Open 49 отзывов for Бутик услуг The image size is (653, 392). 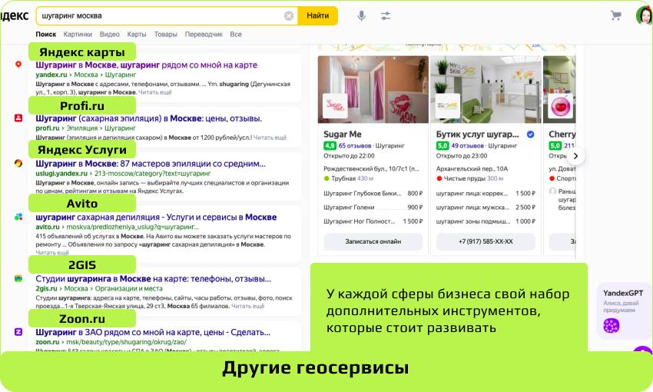467,146
